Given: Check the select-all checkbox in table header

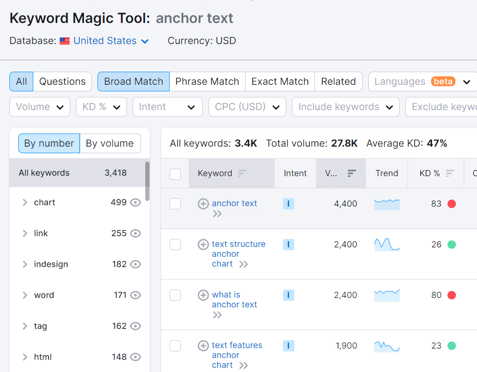Looking at the screenshot, I should [x=175, y=174].
